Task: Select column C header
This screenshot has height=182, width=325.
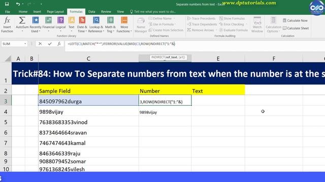Action: coord(88,59)
